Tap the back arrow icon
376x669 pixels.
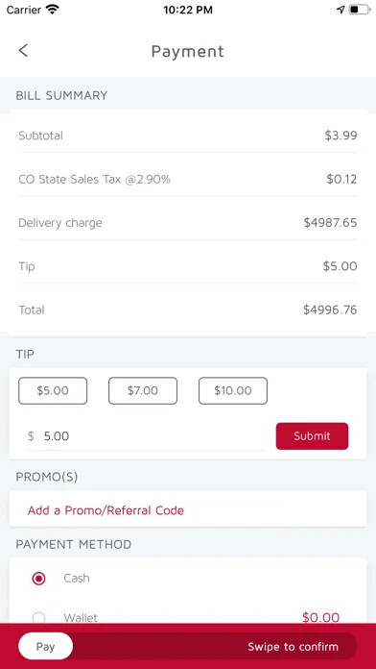coord(23,50)
